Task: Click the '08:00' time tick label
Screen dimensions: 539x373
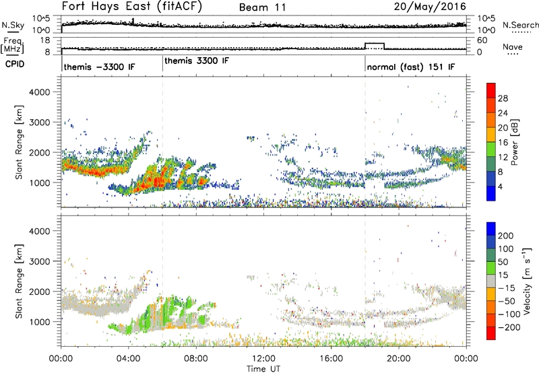Action: pyautogui.click(x=195, y=359)
